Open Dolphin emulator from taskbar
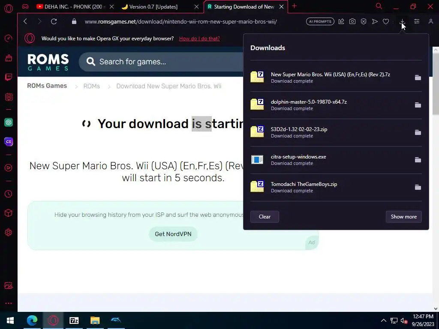The image size is (439, 329). 116,320
